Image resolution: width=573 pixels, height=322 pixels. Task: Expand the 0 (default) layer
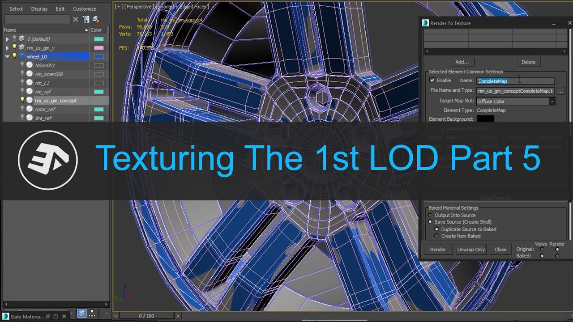(x=7, y=39)
